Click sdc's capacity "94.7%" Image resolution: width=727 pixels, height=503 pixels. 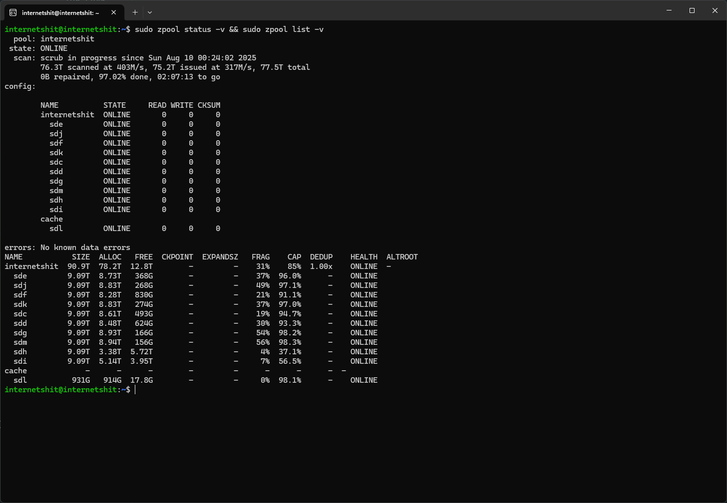point(290,314)
